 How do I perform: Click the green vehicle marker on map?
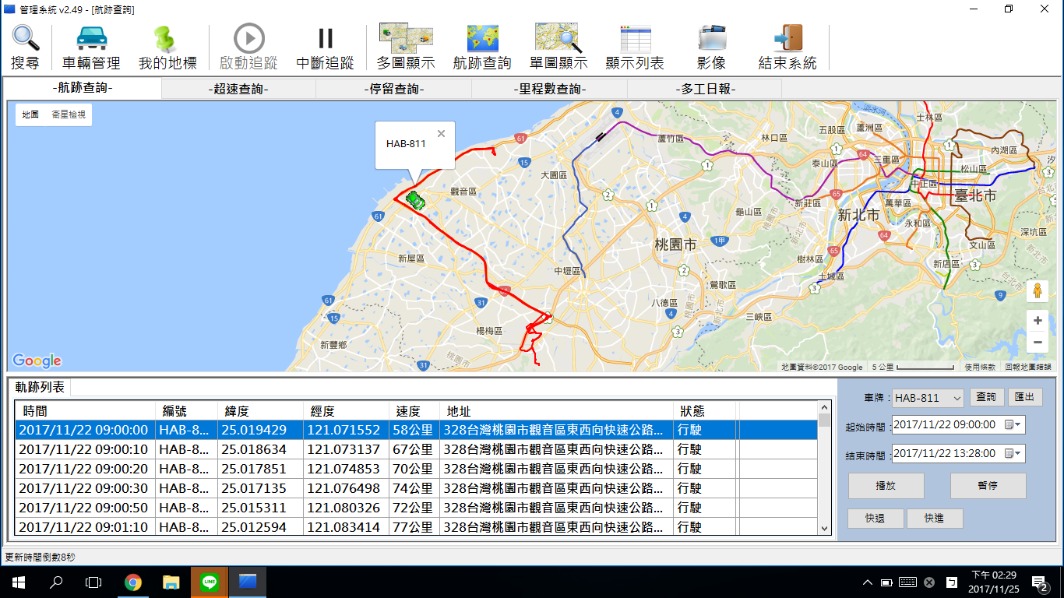point(415,200)
